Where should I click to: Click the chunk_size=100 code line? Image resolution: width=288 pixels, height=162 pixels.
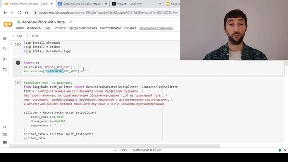47,117
